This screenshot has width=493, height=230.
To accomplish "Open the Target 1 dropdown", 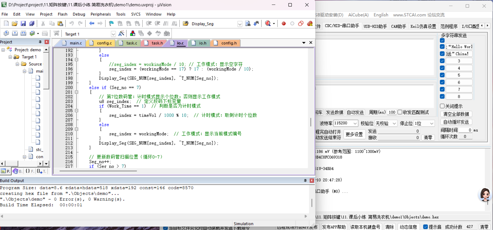I will [113, 34].
